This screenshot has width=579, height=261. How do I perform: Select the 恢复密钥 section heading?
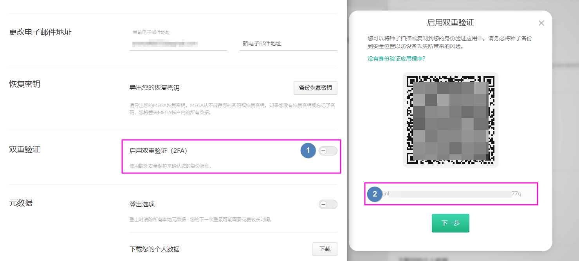tap(25, 84)
